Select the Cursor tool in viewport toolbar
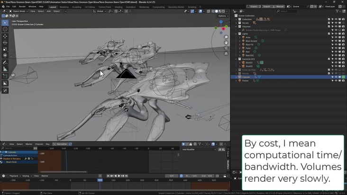 [5, 29]
